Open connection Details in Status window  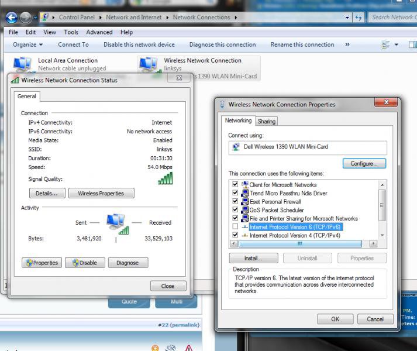tap(47, 193)
